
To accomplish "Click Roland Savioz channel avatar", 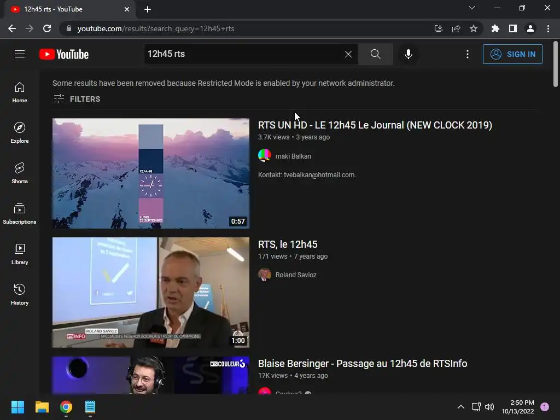I will pos(265,275).
